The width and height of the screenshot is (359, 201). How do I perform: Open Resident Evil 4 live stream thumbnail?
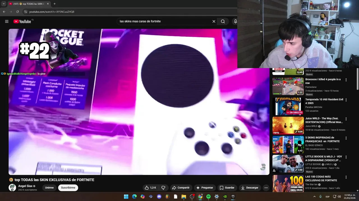(x=288, y=106)
